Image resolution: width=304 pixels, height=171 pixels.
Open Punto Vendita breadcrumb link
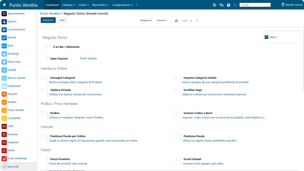tap(50, 14)
